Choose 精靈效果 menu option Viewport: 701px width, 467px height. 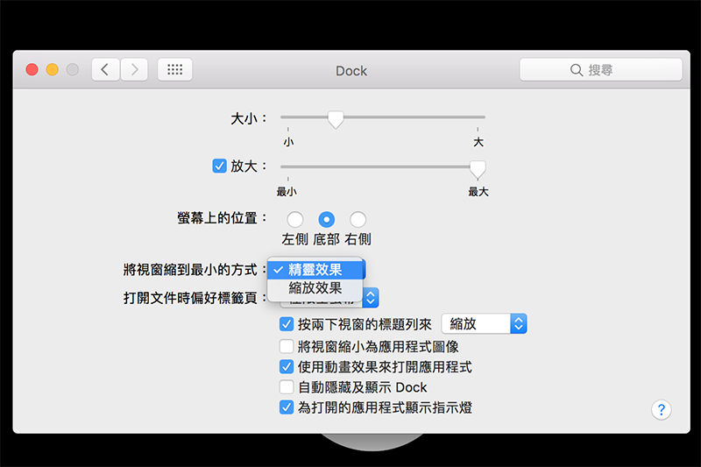pyautogui.click(x=315, y=270)
